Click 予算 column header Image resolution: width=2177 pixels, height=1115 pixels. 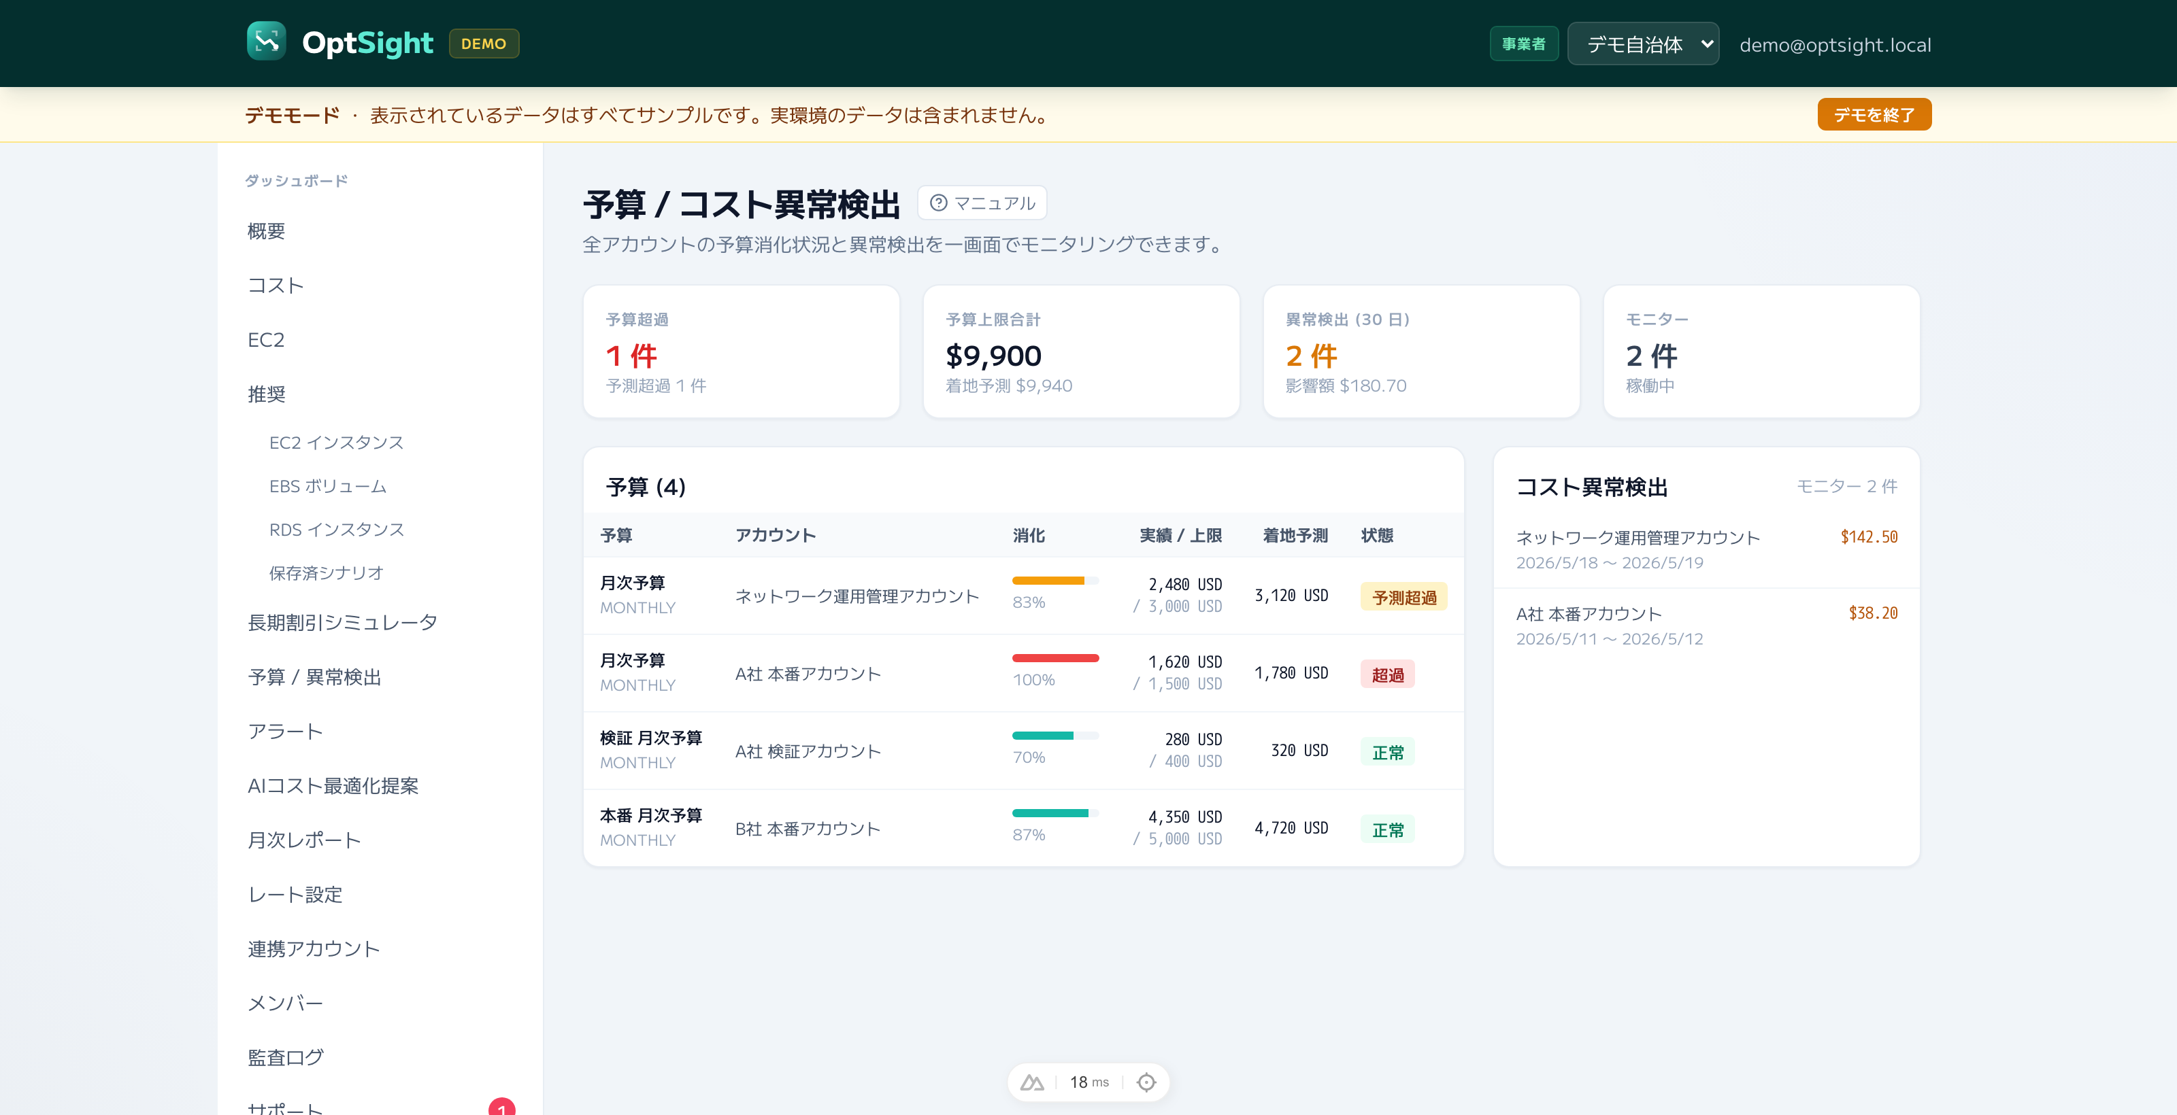(x=616, y=534)
